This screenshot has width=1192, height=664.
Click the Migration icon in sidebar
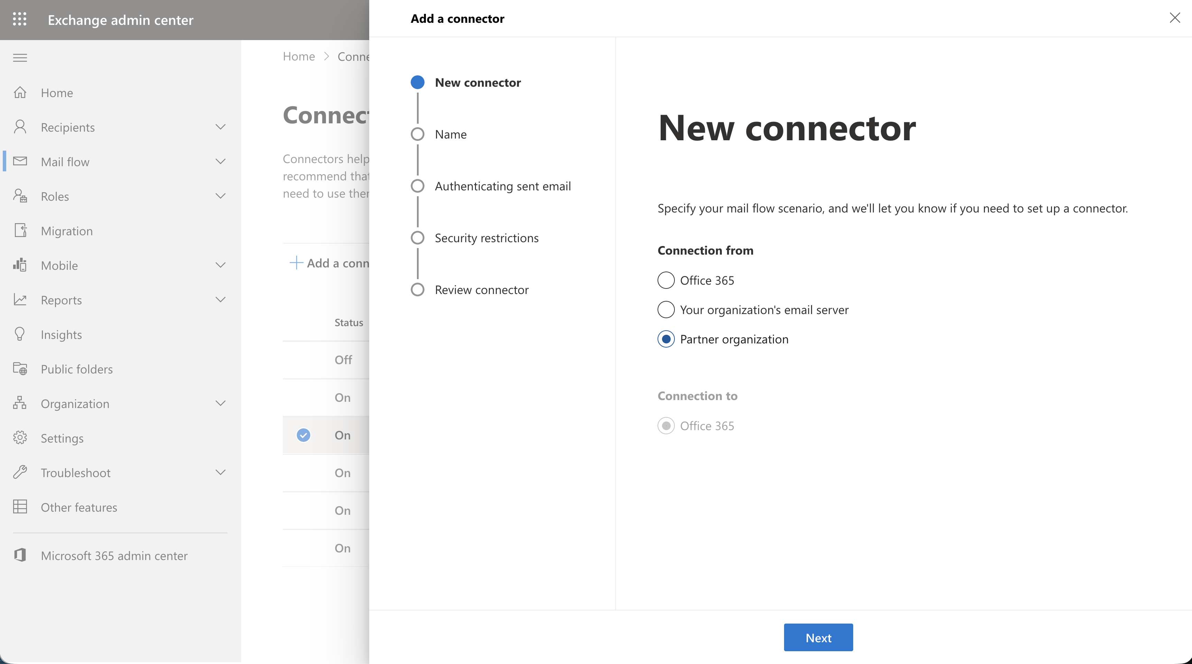20,230
